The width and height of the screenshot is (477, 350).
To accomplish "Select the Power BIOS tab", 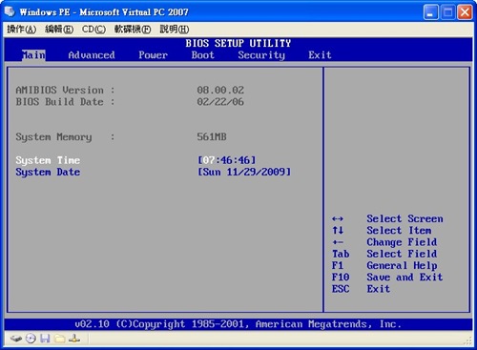I will point(153,55).
